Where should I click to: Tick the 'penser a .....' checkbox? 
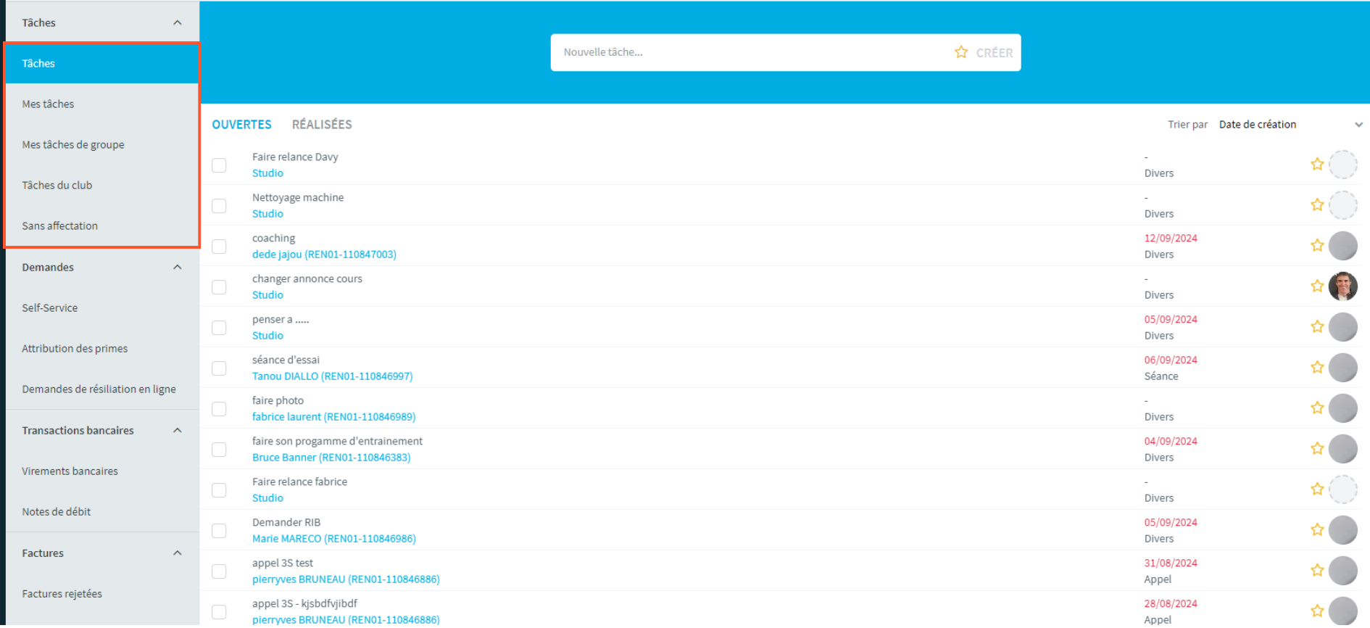pyautogui.click(x=219, y=328)
